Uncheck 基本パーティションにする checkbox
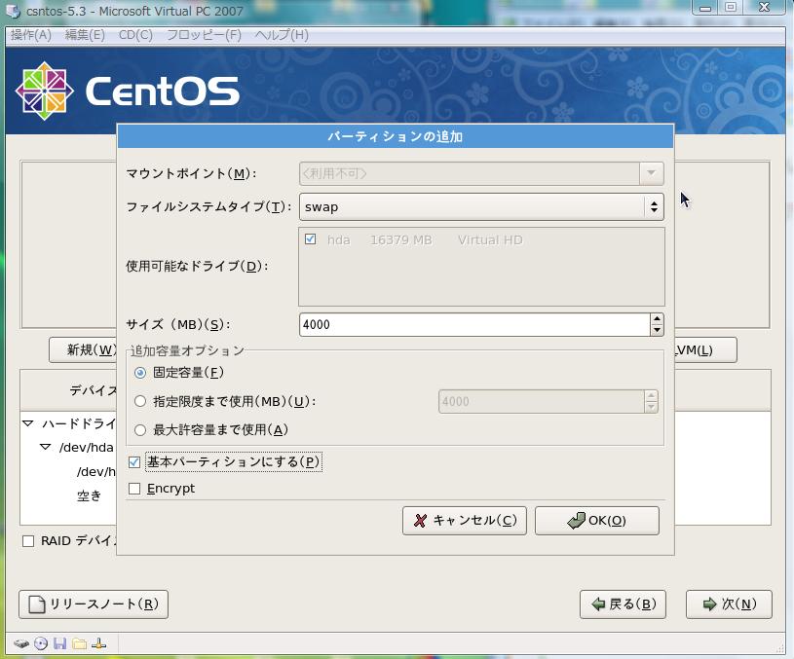The width and height of the screenshot is (794, 659). (x=134, y=462)
